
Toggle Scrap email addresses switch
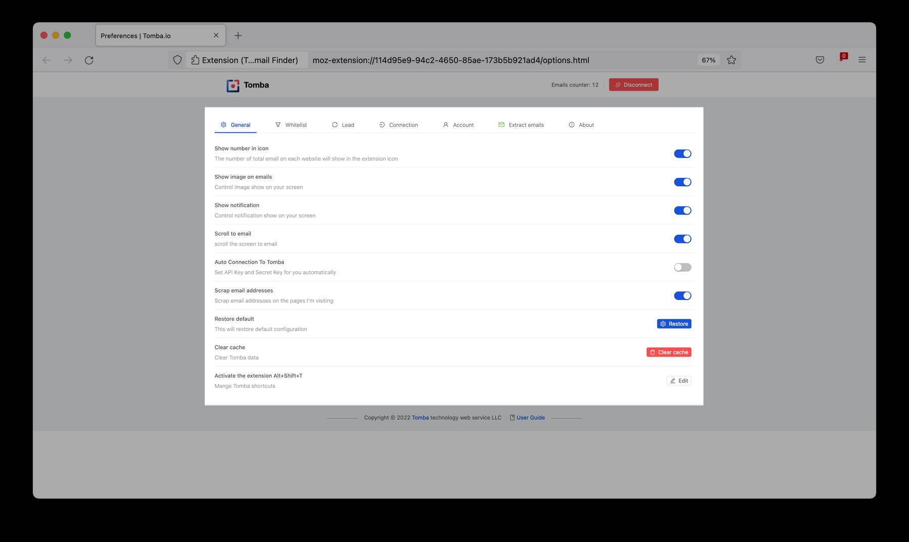[x=682, y=295]
